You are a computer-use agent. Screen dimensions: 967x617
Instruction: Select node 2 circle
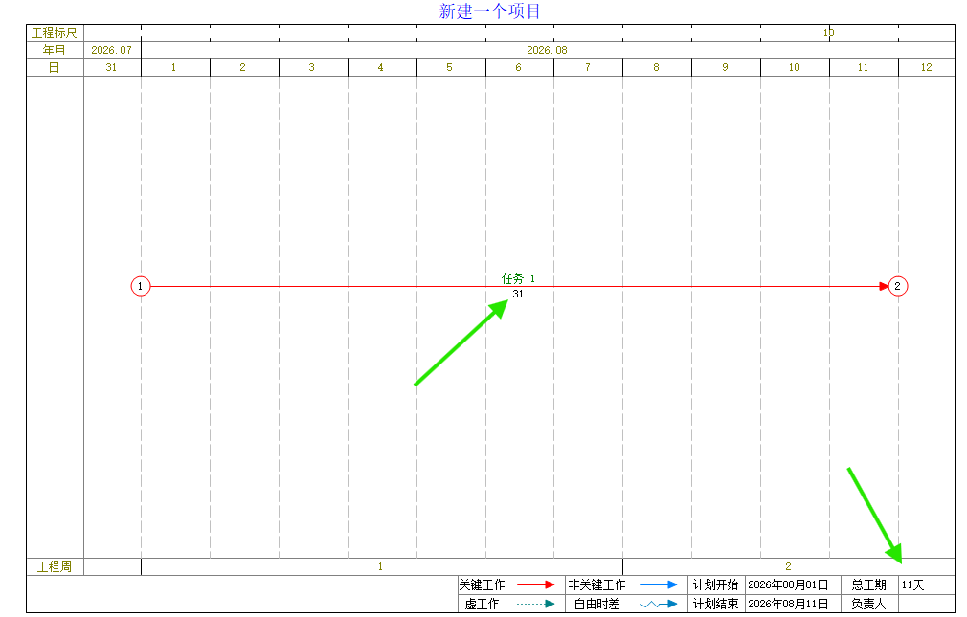[x=898, y=286]
